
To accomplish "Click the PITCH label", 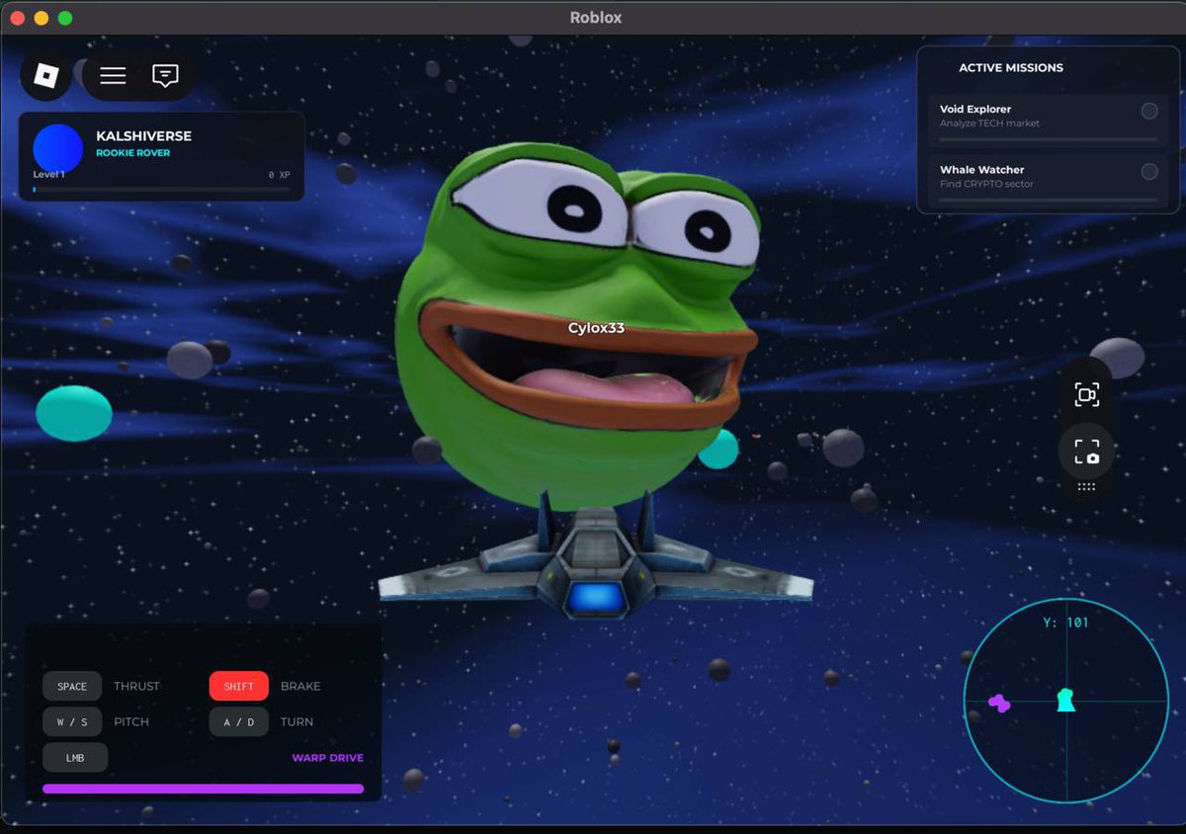I will (x=131, y=721).
